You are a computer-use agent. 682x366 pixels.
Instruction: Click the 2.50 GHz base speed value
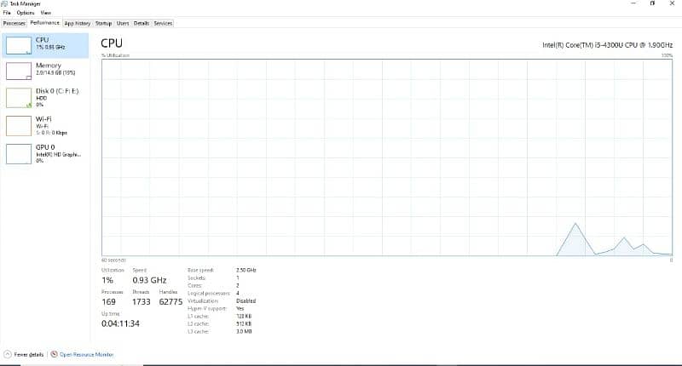click(246, 270)
